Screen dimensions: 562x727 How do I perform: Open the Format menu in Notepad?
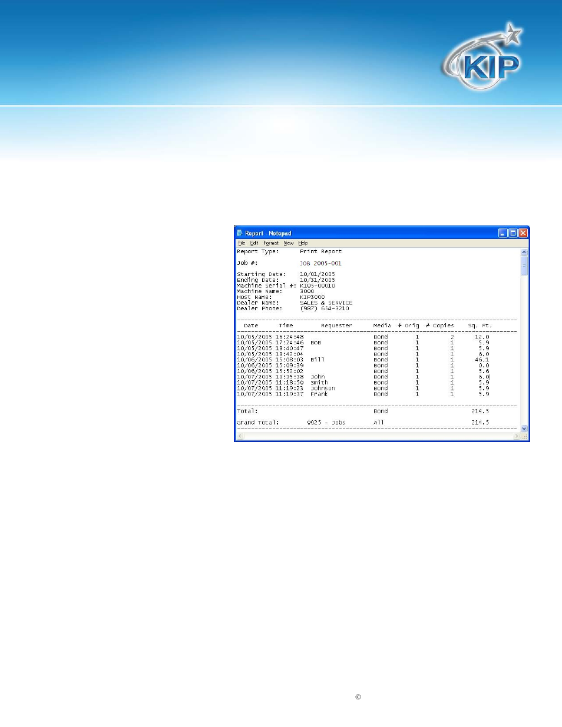pos(271,243)
